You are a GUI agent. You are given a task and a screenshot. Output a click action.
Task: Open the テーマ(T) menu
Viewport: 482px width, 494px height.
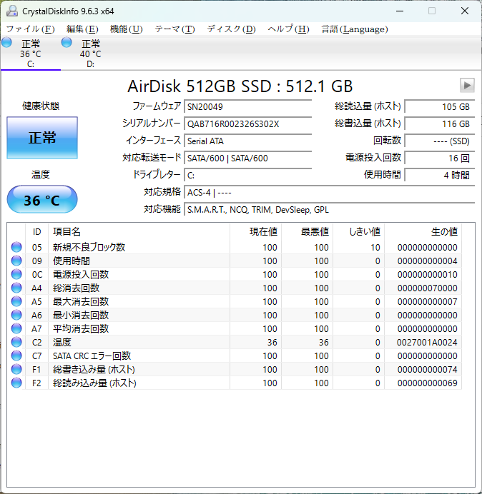[x=175, y=29]
